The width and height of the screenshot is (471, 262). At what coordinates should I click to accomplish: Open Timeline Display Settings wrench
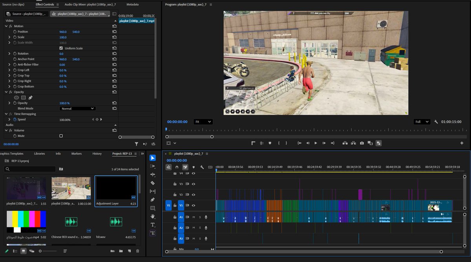click(202, 167)
